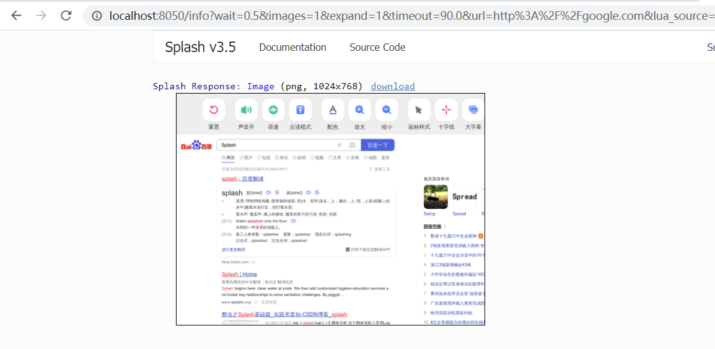
Task: Clear the Baidu search box with X
Action: [x=340, y=145]
